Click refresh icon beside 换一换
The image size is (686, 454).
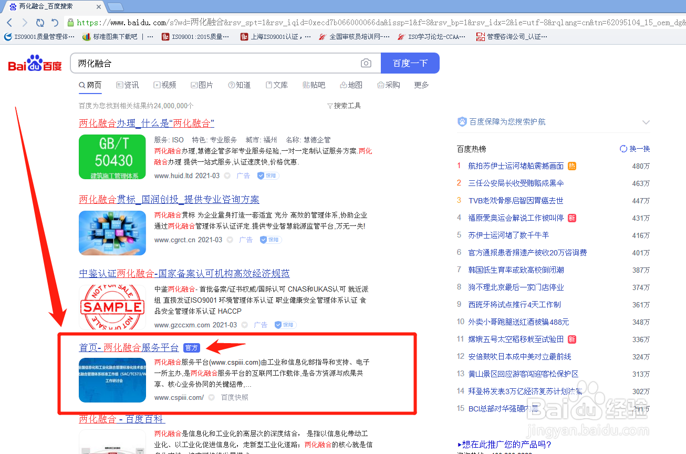coord(623,149)
